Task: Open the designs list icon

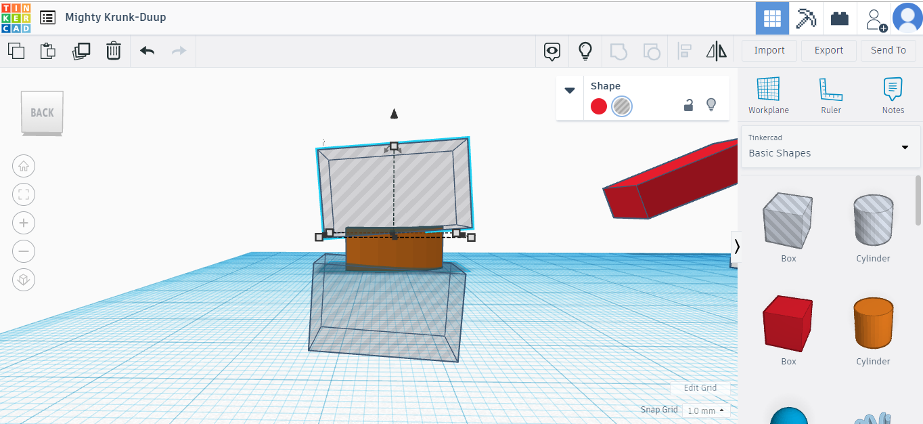Action: point(47,18)
